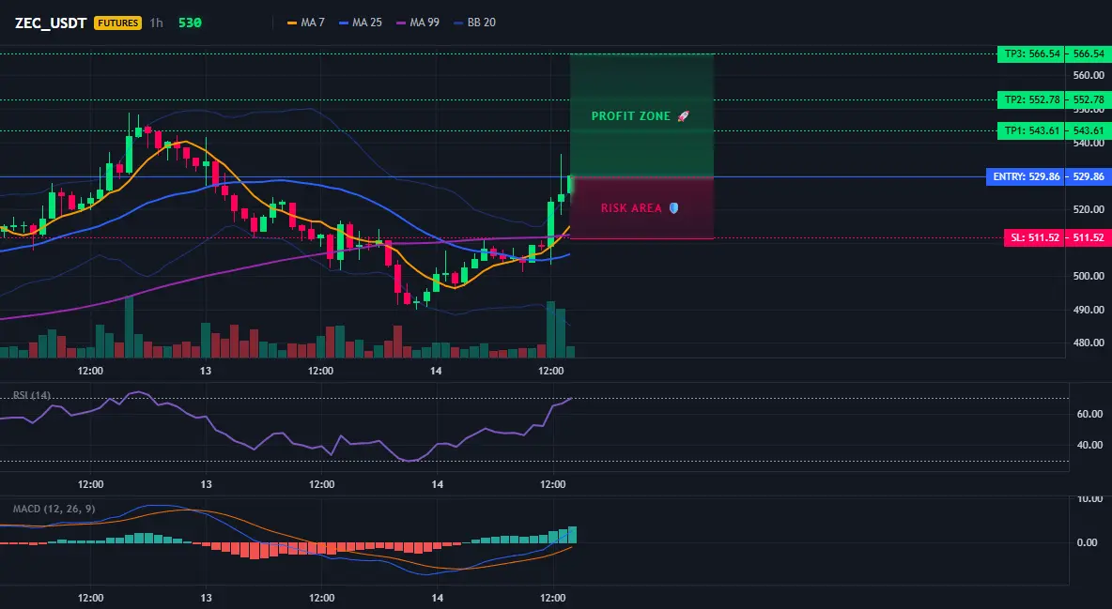Click the SL: 511.52 label
This screenshot has width=1112, height=609.
1035,237
